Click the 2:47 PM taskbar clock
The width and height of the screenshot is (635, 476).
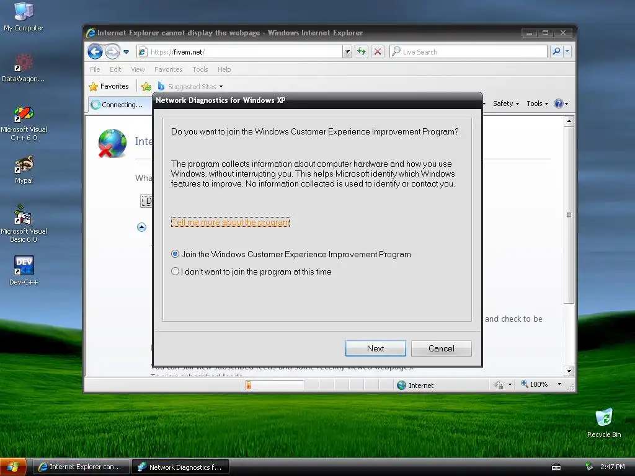pos(612,467)
